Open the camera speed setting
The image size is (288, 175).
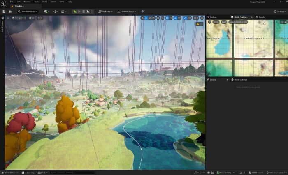(196, 18)
